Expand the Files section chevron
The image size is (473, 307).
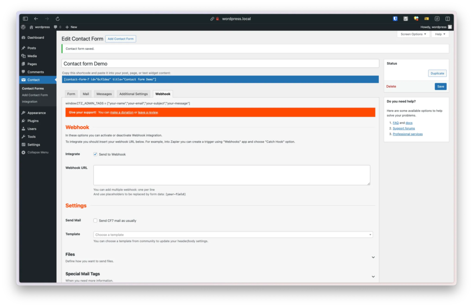pos(373,257)
